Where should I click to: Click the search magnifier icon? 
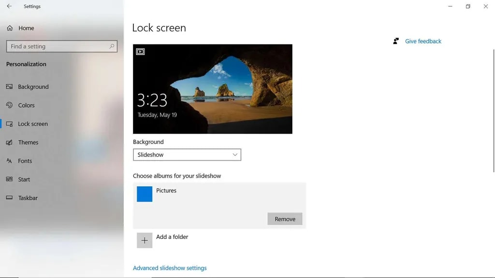pyautogui.click(x=112, y=46)
